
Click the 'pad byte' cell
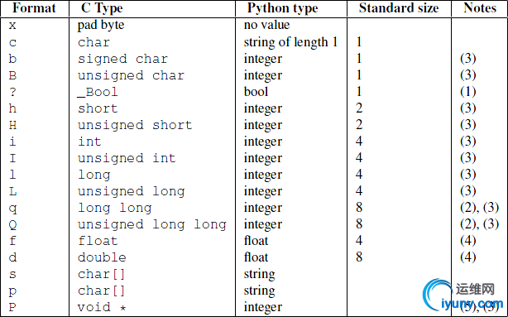(x=101, y=26)
